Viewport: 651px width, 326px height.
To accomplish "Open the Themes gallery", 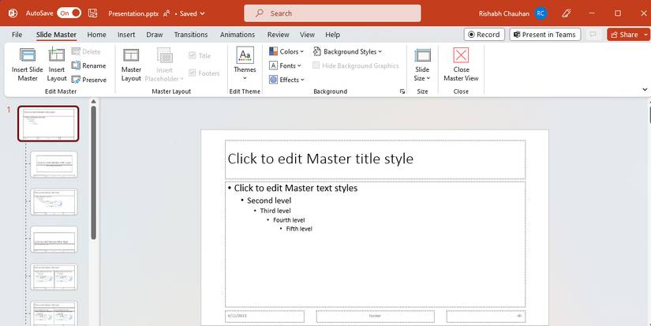I will [245, 63].
